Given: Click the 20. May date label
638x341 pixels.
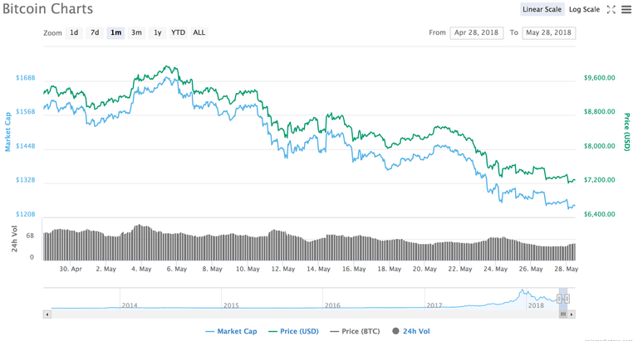Looking at the screenshot, I should [425, 269].
